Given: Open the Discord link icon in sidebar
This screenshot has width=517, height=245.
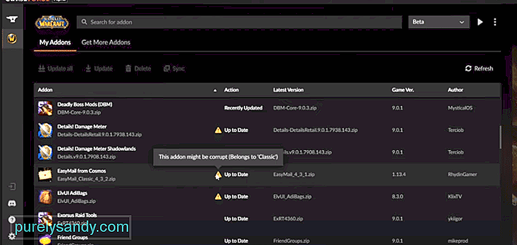Looking at the screenshot, I should [x=12, y=203].
